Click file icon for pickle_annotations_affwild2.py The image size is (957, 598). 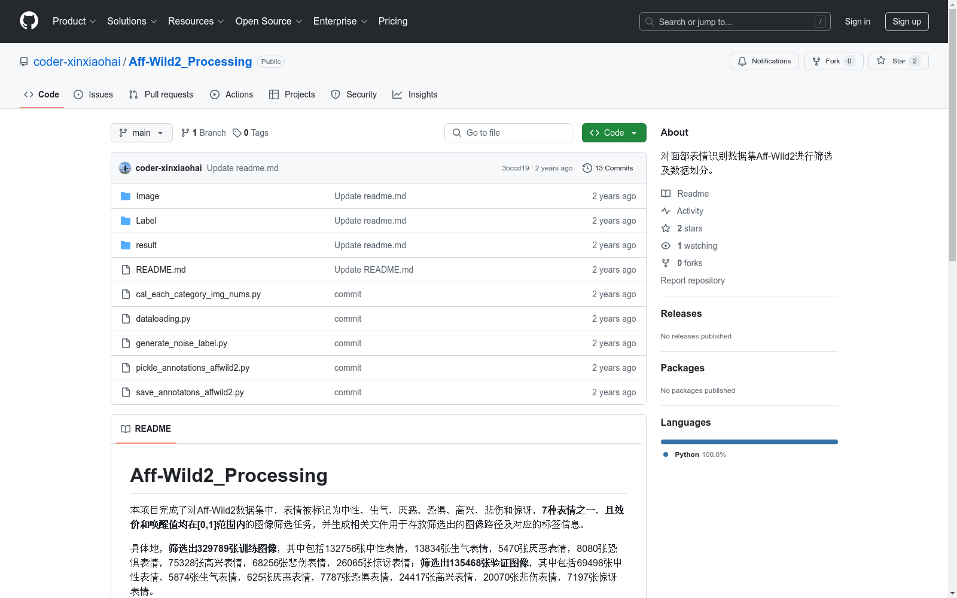(126, 368)
